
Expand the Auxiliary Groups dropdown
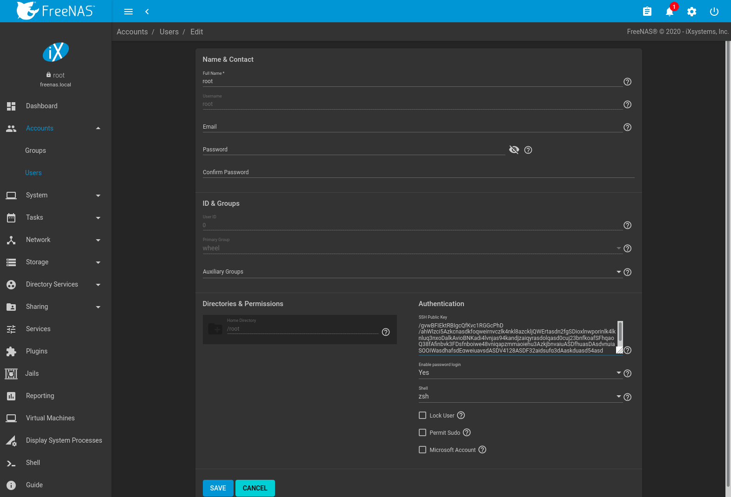(412, 272)
